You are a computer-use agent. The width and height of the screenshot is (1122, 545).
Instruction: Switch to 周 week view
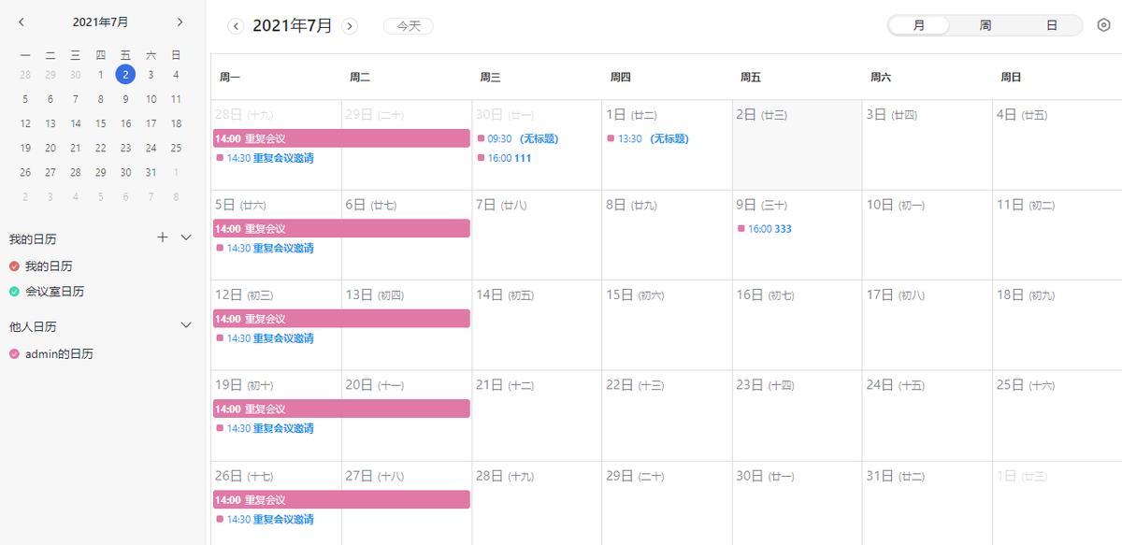[985, 25]
